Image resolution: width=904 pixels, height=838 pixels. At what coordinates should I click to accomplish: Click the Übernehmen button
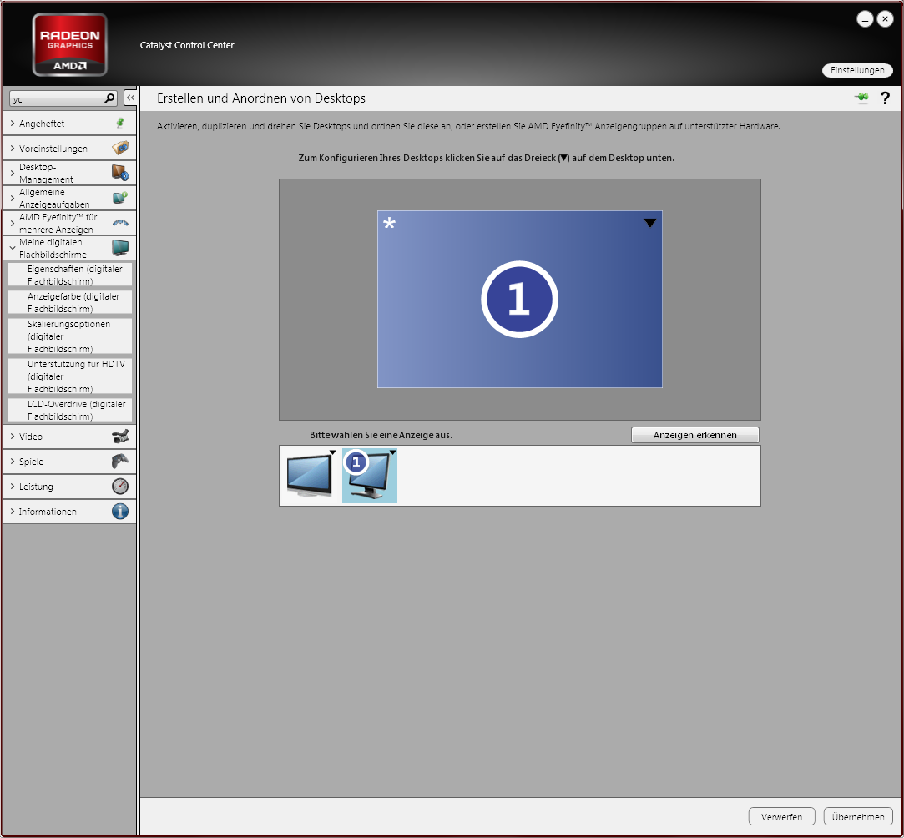858,817
